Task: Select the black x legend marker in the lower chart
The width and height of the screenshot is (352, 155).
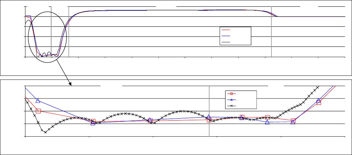Action: (x=231, y=106)
